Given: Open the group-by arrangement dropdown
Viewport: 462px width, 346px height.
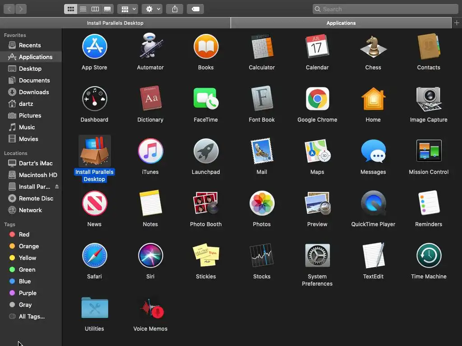Looking at the screenshot, I should (128, 9).
